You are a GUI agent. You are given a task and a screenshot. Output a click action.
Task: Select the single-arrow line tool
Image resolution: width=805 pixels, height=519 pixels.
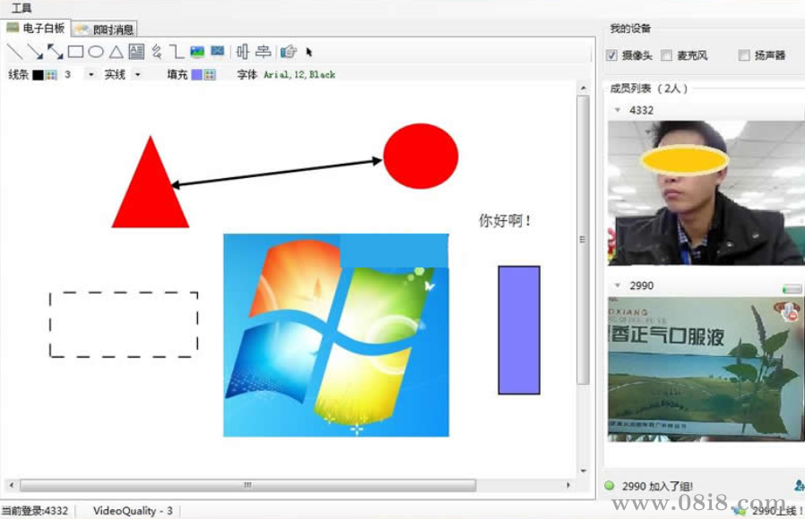(x=35, y=51)
